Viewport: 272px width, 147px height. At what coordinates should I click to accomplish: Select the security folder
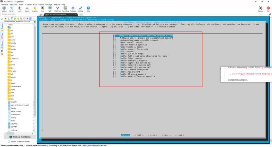point(12,43)
